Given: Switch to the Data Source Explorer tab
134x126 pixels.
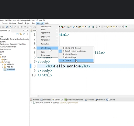Looking at the screenshot, I should tap(74, 100).
